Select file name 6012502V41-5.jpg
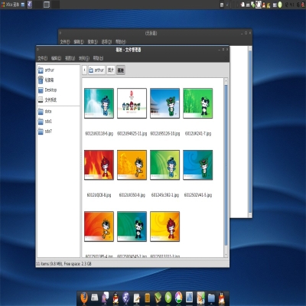This screenshot has height=306, width=306. click(198, 195)
